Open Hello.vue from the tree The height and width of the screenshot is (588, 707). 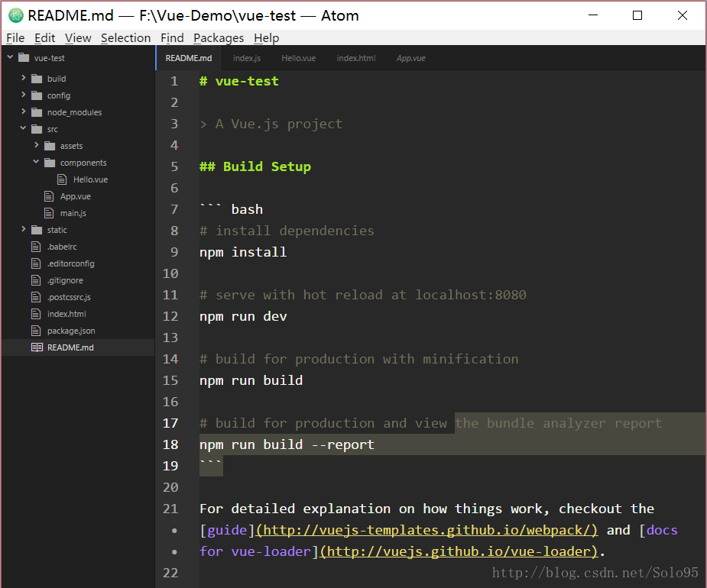(x=91, y=179)
